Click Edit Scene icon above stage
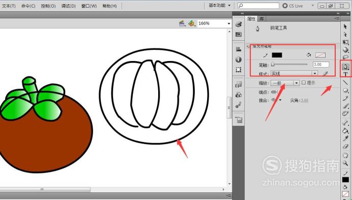 pos(182,23)
